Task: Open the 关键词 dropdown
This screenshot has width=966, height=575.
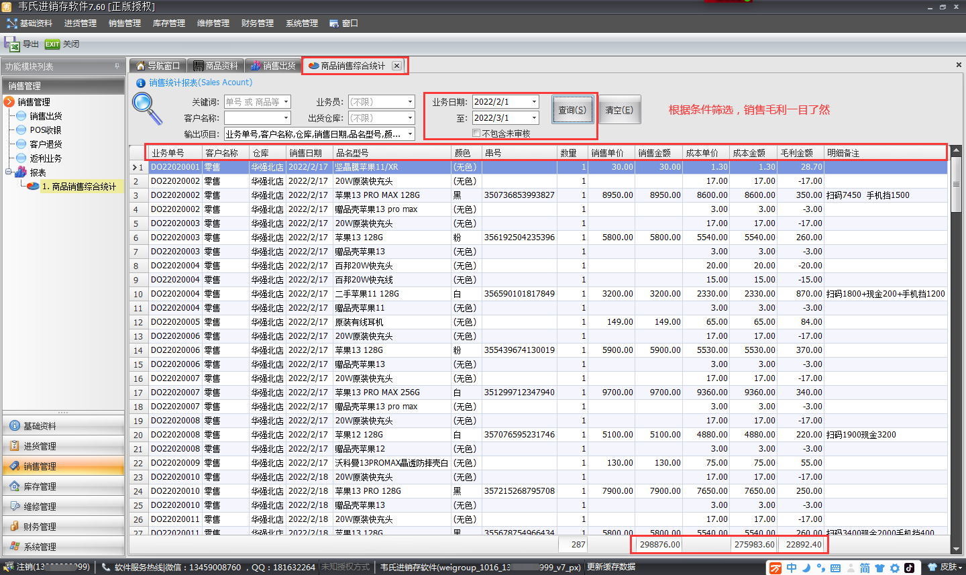Action: (286, 102)
